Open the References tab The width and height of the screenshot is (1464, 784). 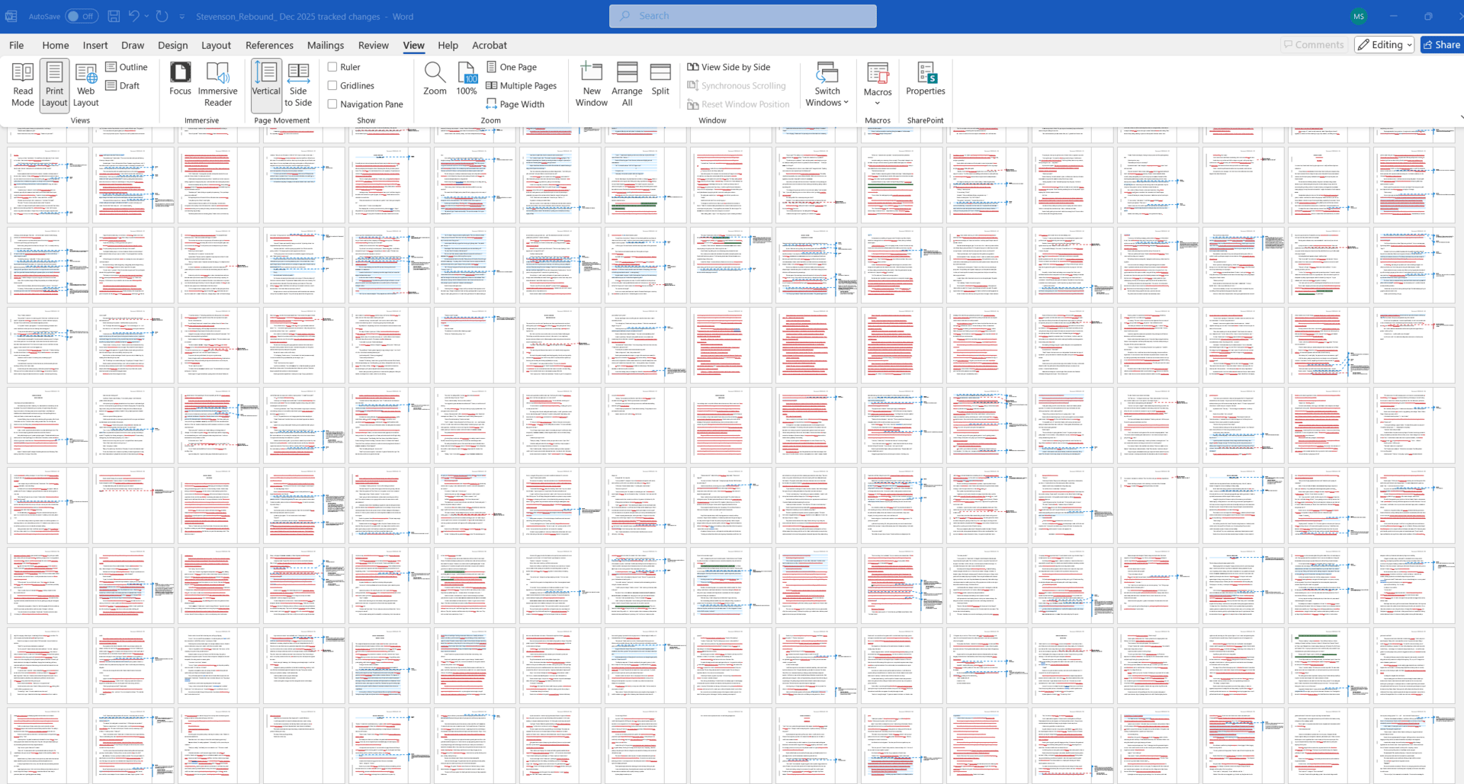(x=269, y=45)
